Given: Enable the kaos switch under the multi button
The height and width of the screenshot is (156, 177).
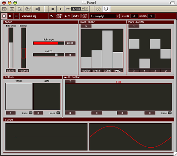Looking at the screenshot, I should pyautogui.click(x=170, y=113).
